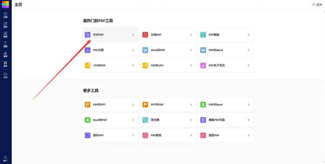Open the PDF电子签名 text label
Image resolution: width=325 pixels, height=164 pixels.
pos(216,65)
